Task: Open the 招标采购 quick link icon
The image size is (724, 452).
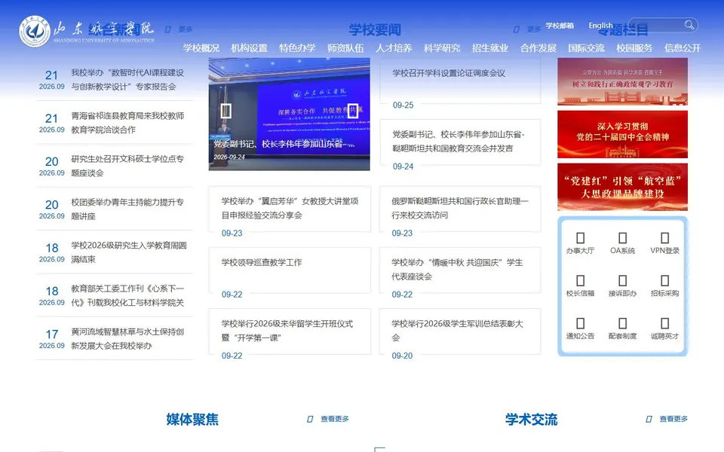Action: pyautogui.click(x=665, y=281)
